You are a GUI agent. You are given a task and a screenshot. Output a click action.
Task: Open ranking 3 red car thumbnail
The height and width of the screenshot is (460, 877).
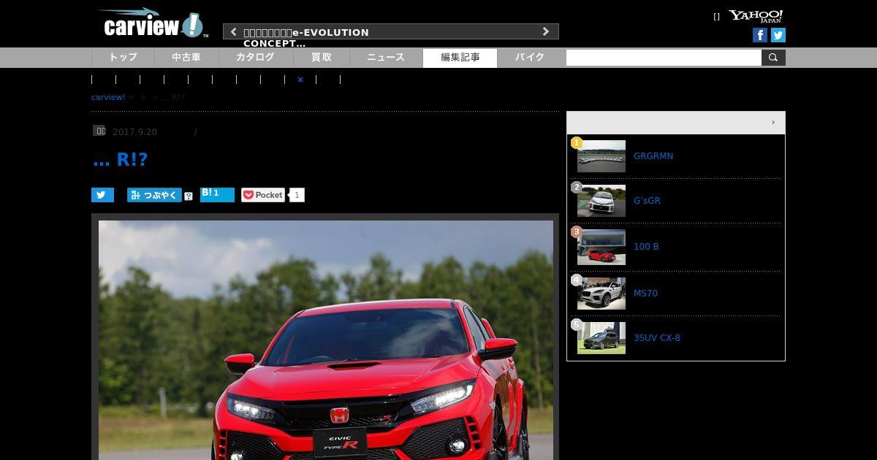601,247
